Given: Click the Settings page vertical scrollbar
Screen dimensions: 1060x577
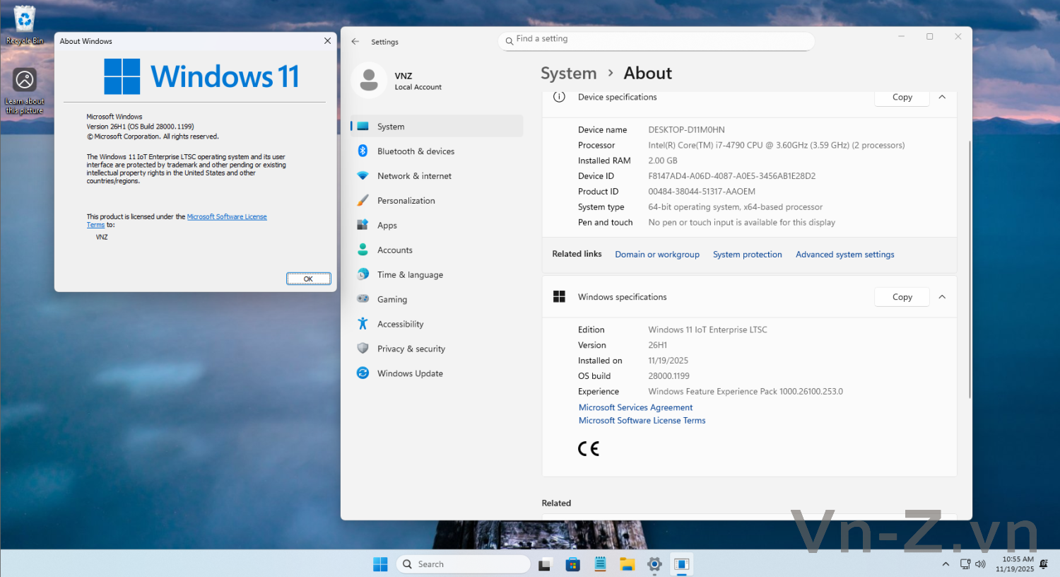Looking at the screenshot, I should click(x=970, y=269).
